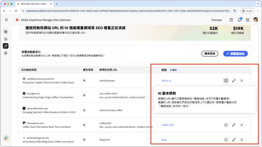Click the 請求核准 button
Image resolution: width=262 pixels, height=147 pixels.
click(210, 54)
